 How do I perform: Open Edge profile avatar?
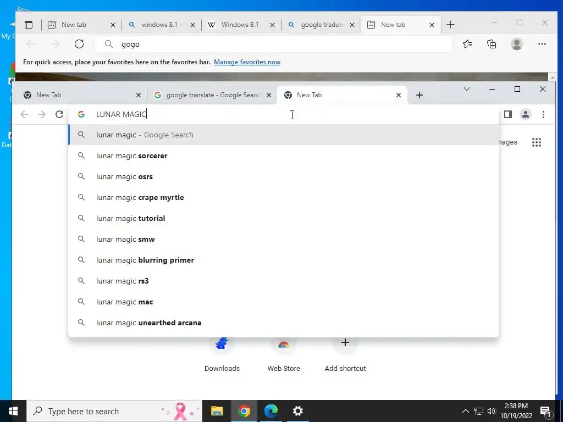click(x=516, y=44)
